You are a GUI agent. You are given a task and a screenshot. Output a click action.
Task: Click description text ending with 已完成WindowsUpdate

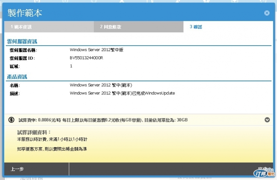click(122, 93)
